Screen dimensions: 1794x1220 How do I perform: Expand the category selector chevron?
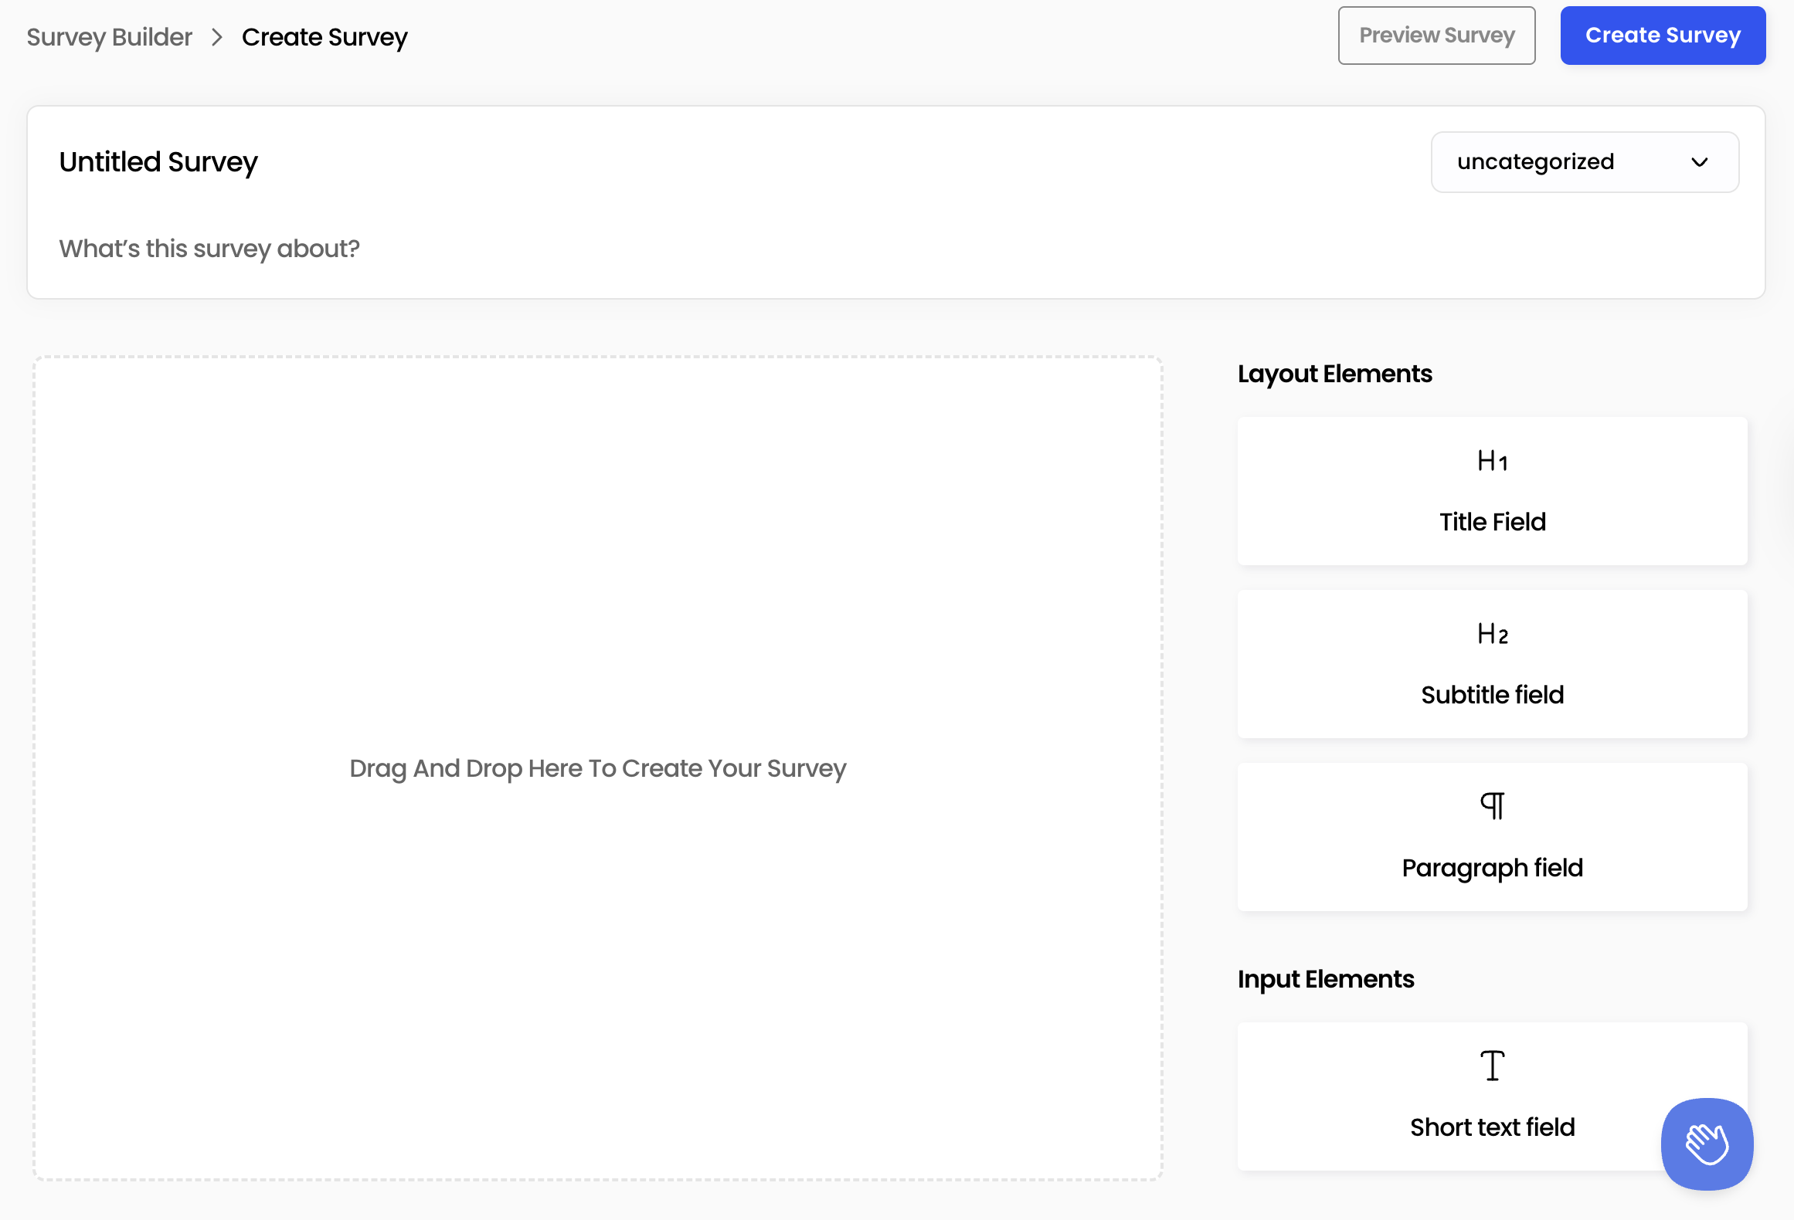(1699, 162)
